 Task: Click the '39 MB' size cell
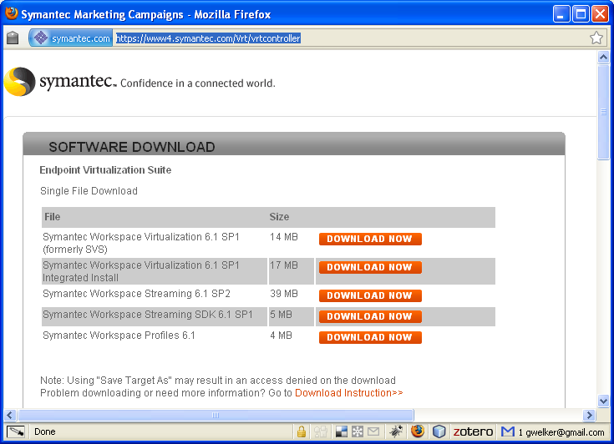coord(284,294)
